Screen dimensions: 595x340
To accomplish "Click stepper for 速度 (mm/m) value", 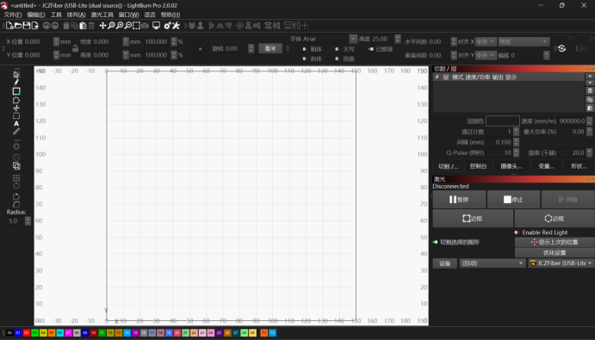I will pyautogui.click(x=589, y=121).
